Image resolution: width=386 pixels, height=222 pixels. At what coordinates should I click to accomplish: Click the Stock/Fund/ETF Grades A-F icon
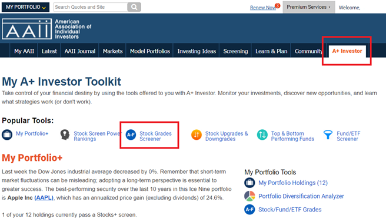click(x=249, y=210)
